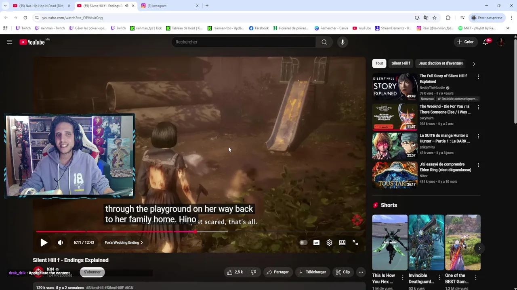This screenshot has width=517, height=290.
Task: Open the YouTube guide hamburger menu
Action: (10, 42)
